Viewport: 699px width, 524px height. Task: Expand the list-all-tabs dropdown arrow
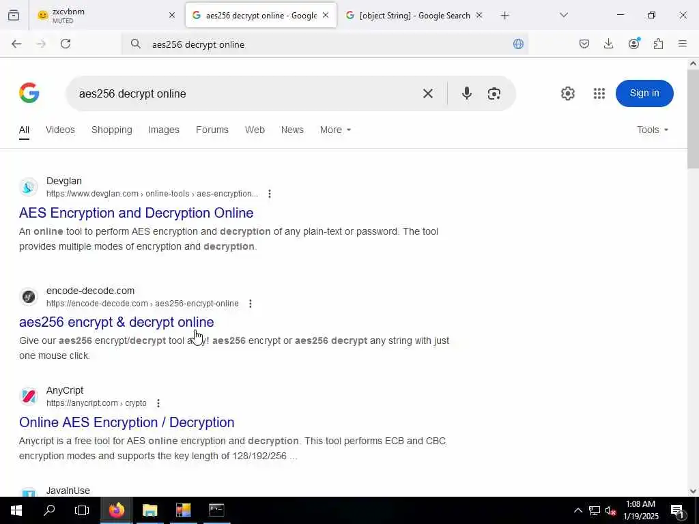(x=563, y=16)
